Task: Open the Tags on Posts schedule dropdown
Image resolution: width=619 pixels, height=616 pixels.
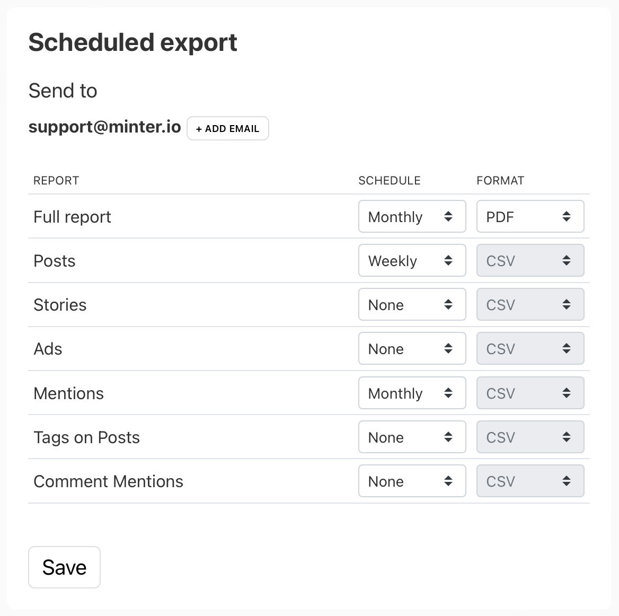Action: 412,437
